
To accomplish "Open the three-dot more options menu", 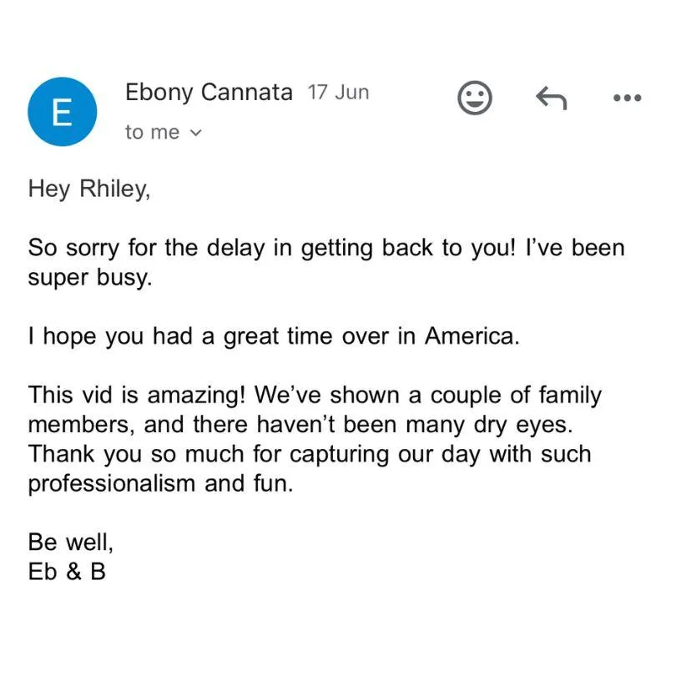I will [x=628, y=98].
